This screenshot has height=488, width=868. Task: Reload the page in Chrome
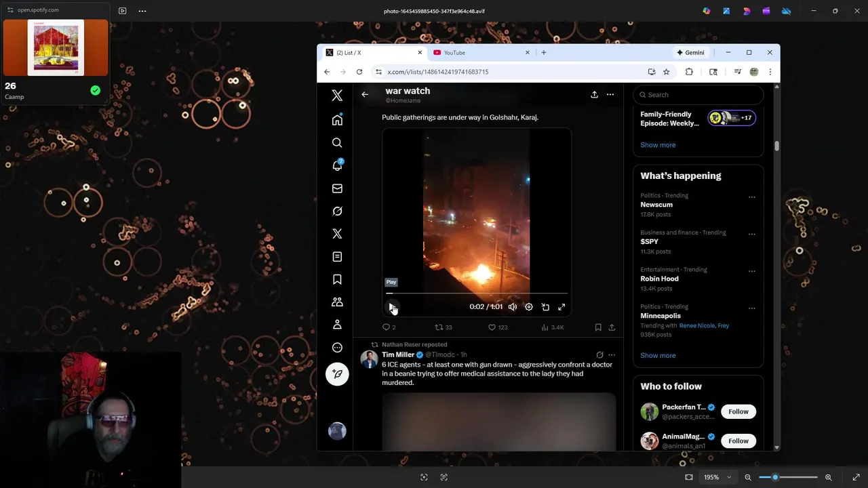[x=359, y=72]
